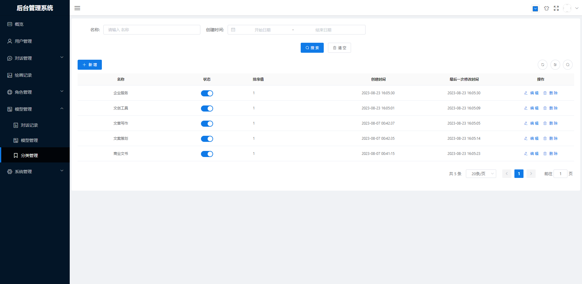Screen dimensions: 582x284
Task: Open the blue theme color picker swatch
Action: point(535,9)
